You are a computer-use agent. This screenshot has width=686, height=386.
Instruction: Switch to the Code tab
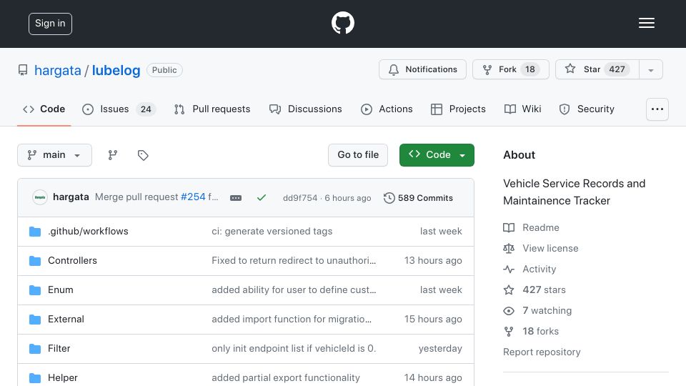[x=44, y=109]
